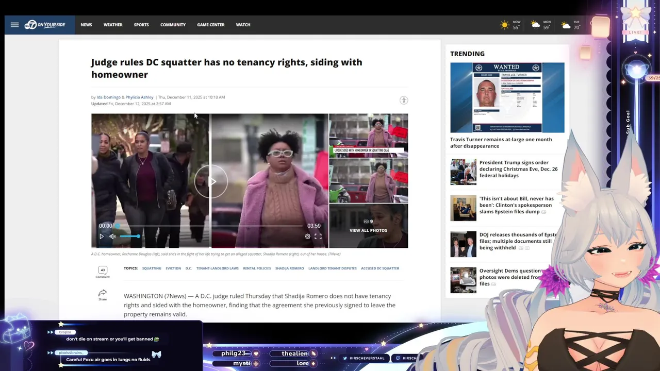The height and width of the screenshot is (371, 660).
Task: Click the article headline about DC squatter
Action: click(226, 68)
